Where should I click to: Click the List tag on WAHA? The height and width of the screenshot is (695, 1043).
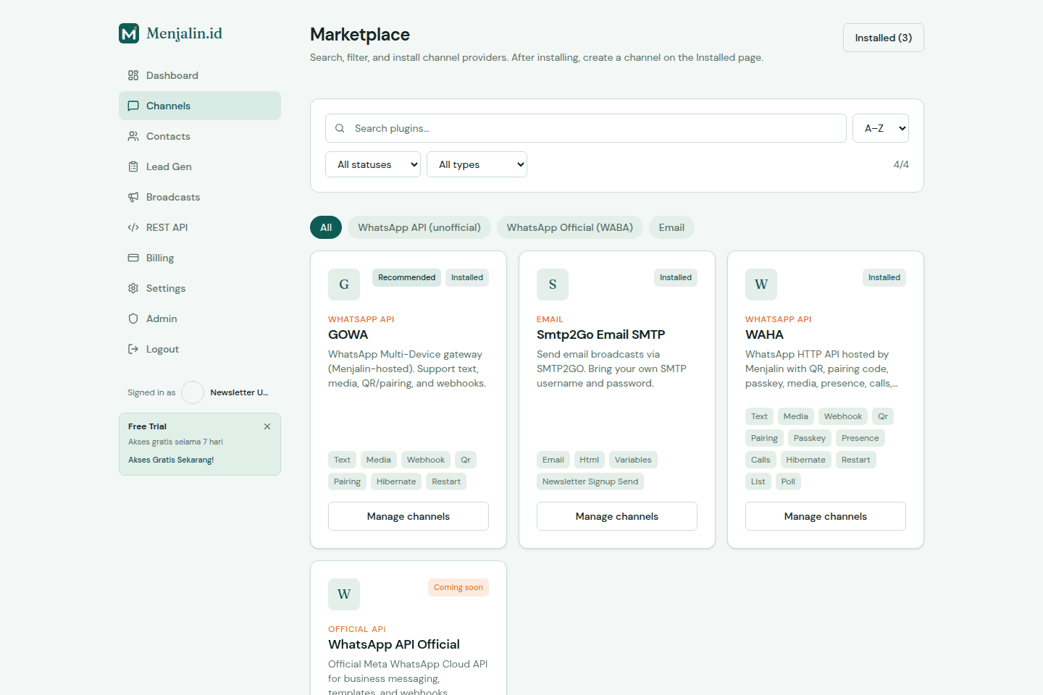coord(758,481)
